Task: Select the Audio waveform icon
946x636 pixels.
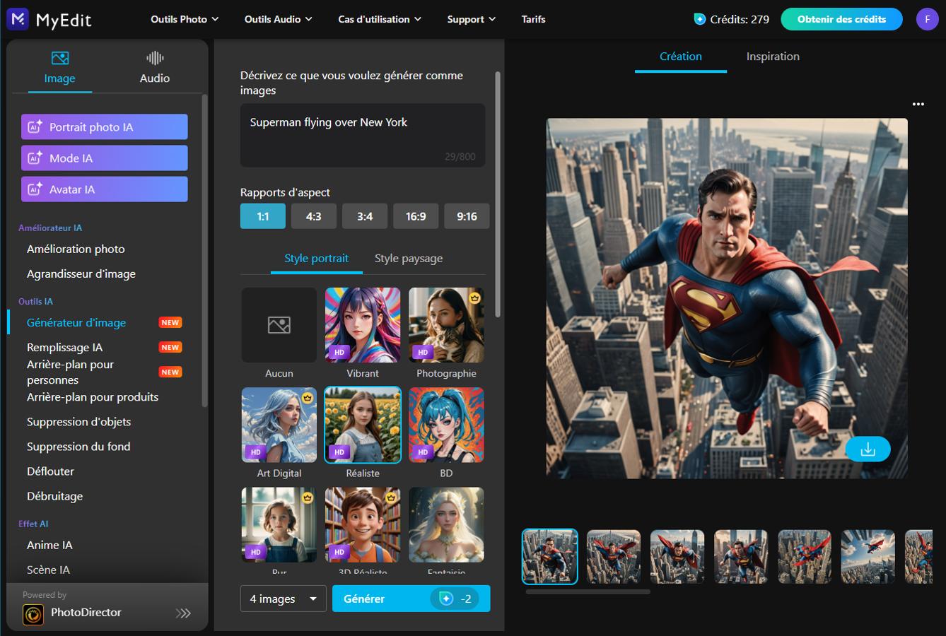Action: tap(155, 58)
